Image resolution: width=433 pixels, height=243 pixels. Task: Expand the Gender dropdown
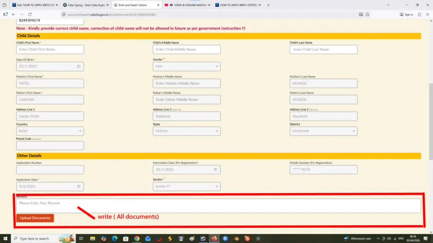pos(217,67)
